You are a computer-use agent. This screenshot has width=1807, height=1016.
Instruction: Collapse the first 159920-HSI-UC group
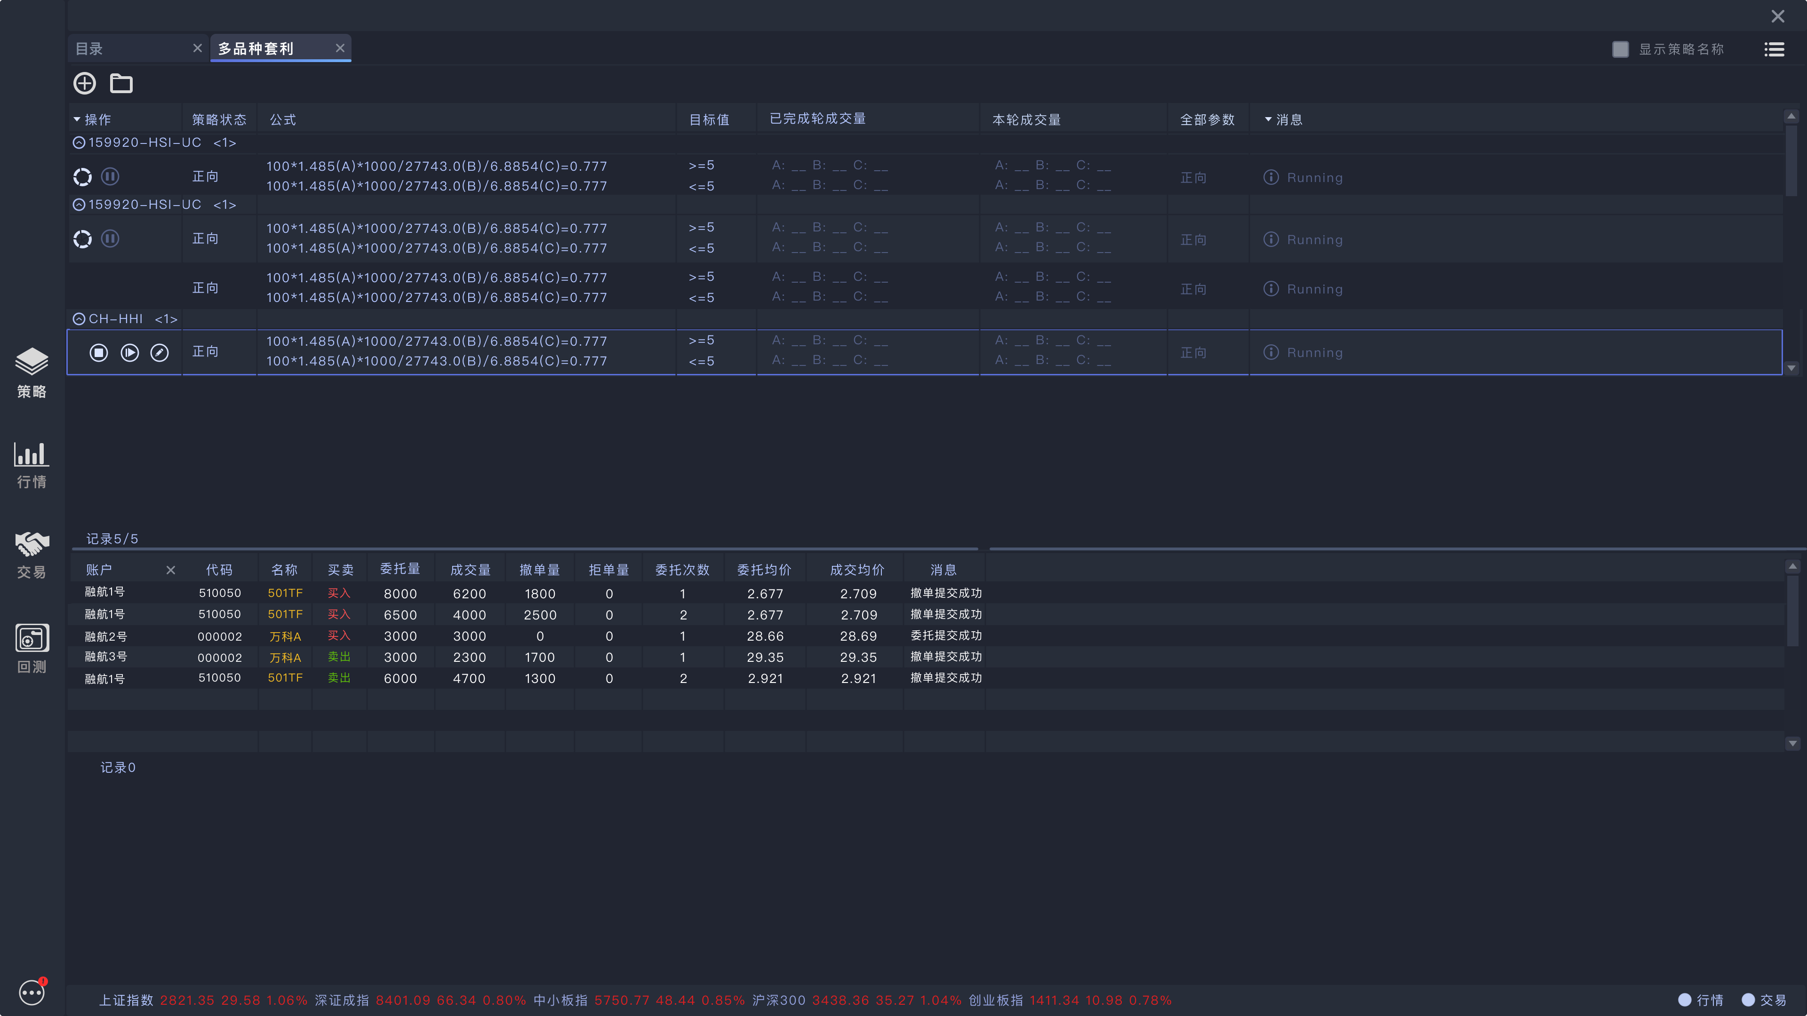tap(79, 143)
